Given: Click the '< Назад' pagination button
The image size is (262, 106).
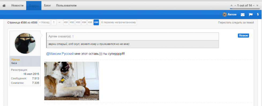Looking at the screenshot, I should [x=44, y=23].
